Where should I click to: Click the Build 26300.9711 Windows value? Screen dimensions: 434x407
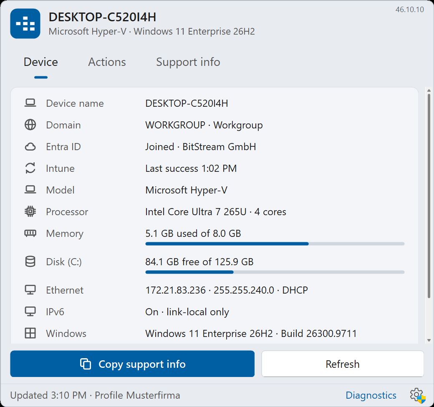[x=319, y=334]
